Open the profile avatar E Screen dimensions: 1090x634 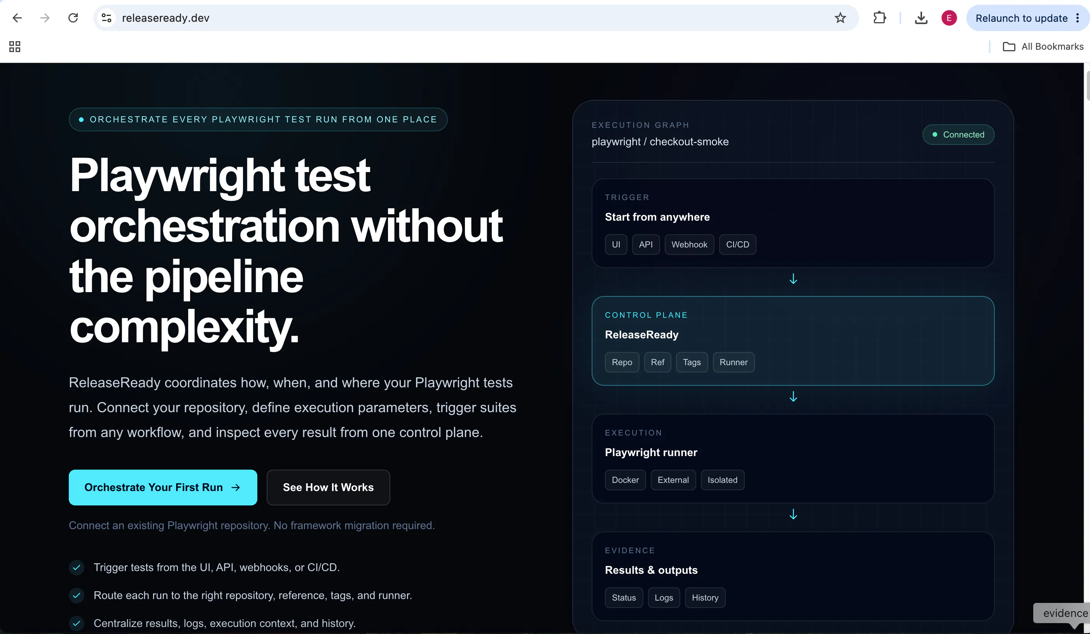(x=949, y=18)
